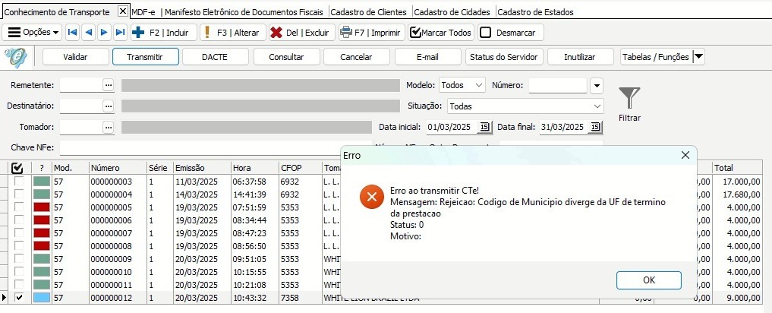Open Data final calendar picker

point(595,127)
